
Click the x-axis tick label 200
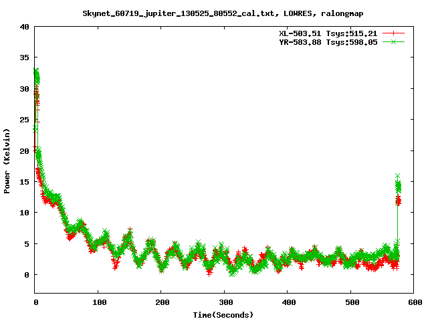tap(163, 302)
